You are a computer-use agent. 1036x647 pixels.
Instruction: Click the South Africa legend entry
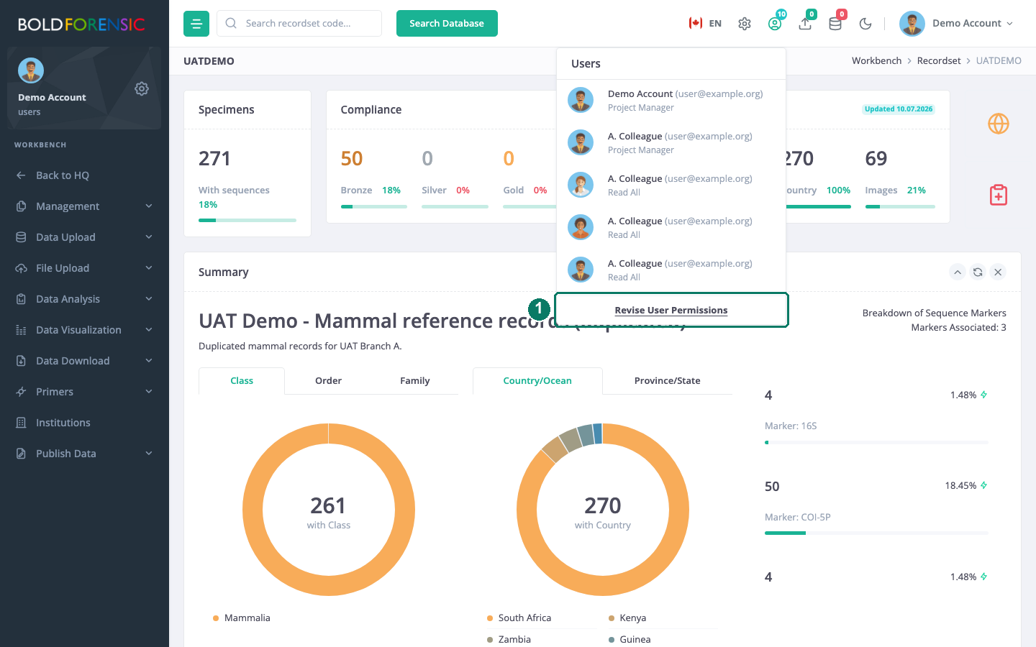(519, 618)
